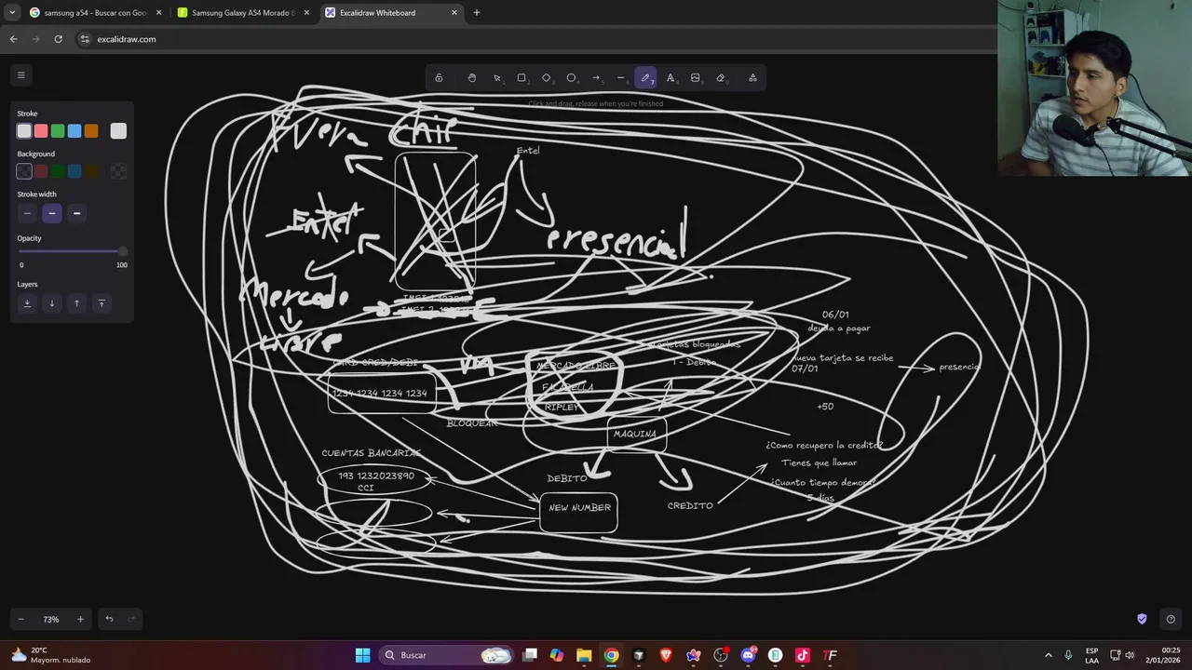Click the shield encryption icon
This screenshot has width=1192, height=670.
pyautogui.click(x=1142, y=619)
